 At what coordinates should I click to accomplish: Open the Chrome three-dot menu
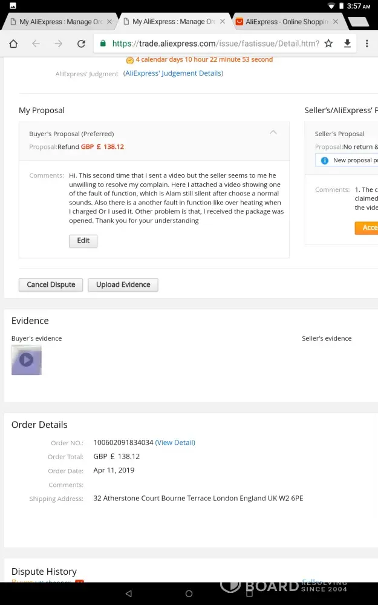367,44
